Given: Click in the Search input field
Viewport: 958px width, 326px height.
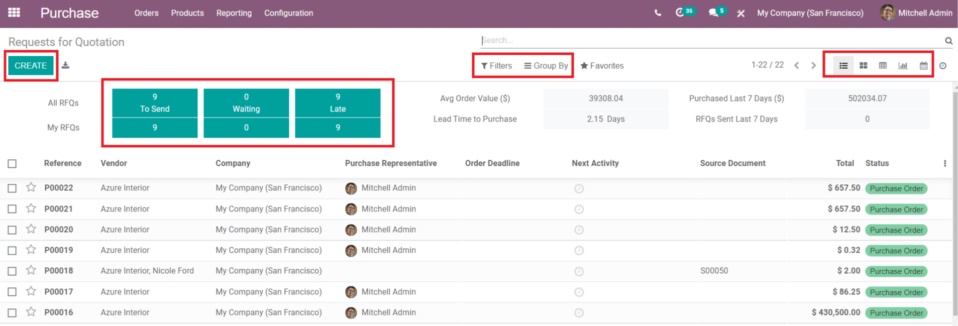Looking at the screenshot, I should 711,40.
